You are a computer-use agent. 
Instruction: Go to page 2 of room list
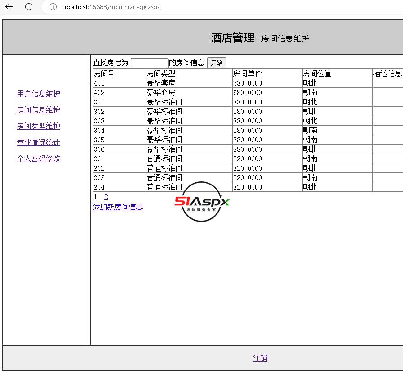point(106,197)
